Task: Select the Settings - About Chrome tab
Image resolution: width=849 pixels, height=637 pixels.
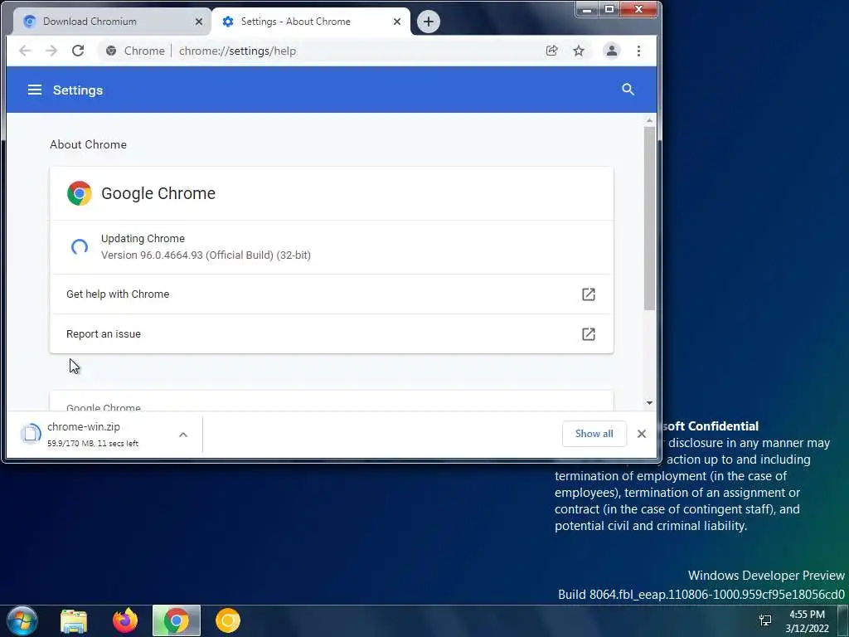Action: tap(311, 22)
